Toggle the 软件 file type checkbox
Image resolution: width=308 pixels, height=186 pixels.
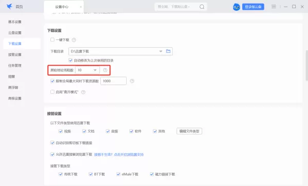click(131, 131)
